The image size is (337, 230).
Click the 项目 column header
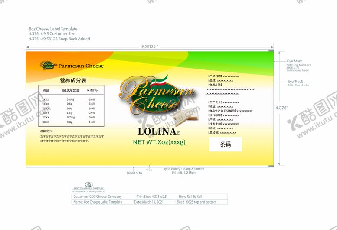coord(46,90)
